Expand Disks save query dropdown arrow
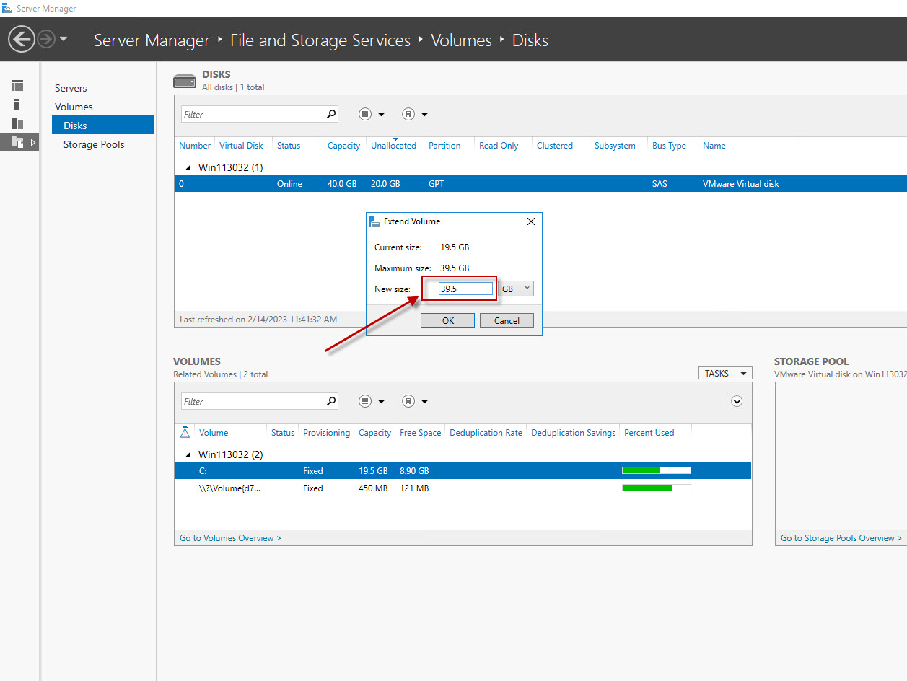Screen dimensions: 907x681 pyautogui.click(x=424, y=114)
